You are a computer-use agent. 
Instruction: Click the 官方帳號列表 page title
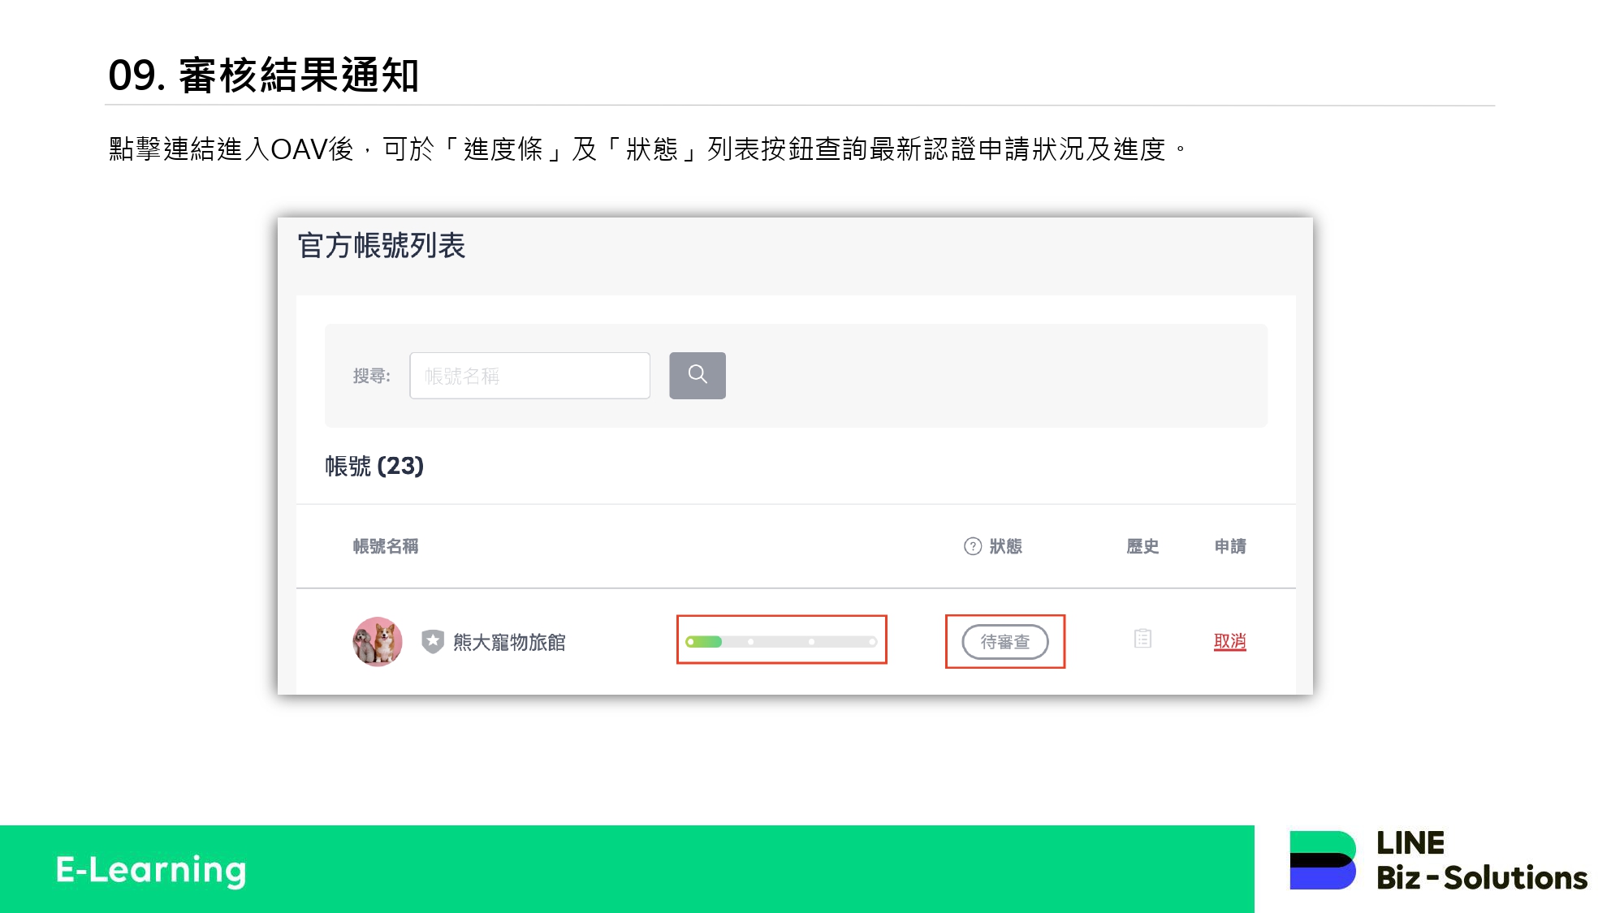pos(381,245)
